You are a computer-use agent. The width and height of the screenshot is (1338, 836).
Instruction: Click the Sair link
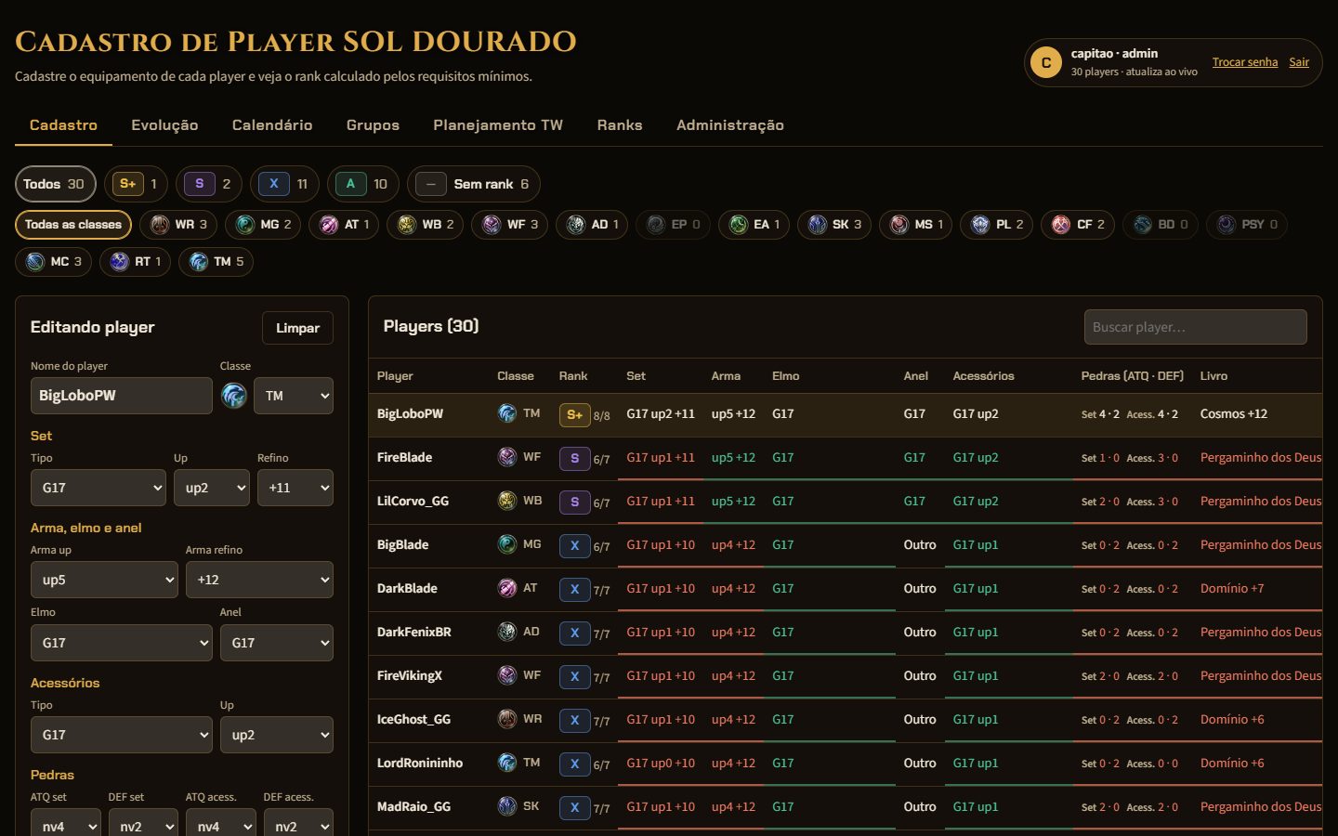(x=1299, y=62)
